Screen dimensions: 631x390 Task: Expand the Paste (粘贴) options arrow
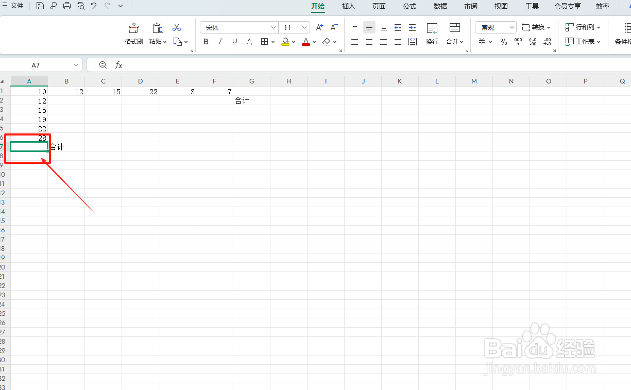coord(165,42)
